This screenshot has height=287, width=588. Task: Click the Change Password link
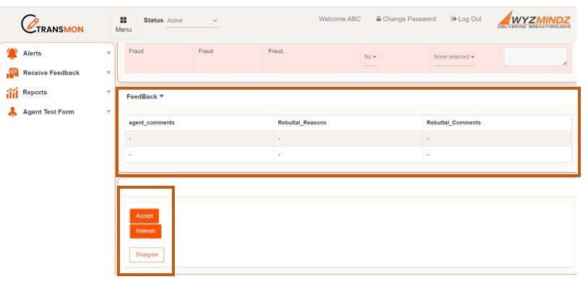409,19
